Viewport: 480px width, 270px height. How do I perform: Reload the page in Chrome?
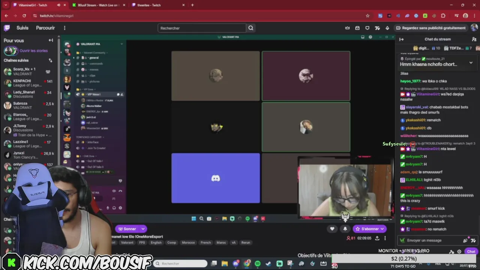click(24, 16)
